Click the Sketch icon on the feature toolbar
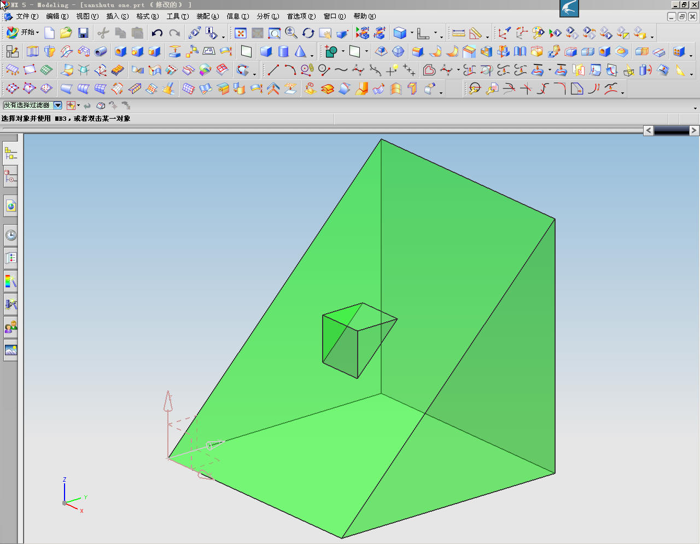Screen dimensions: 700x544 12,51
